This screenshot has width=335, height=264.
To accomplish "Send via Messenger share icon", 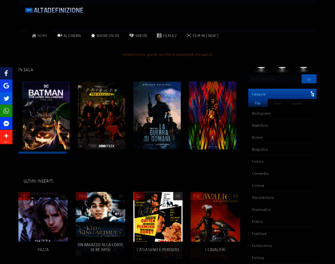I will (x=6, y=124).
